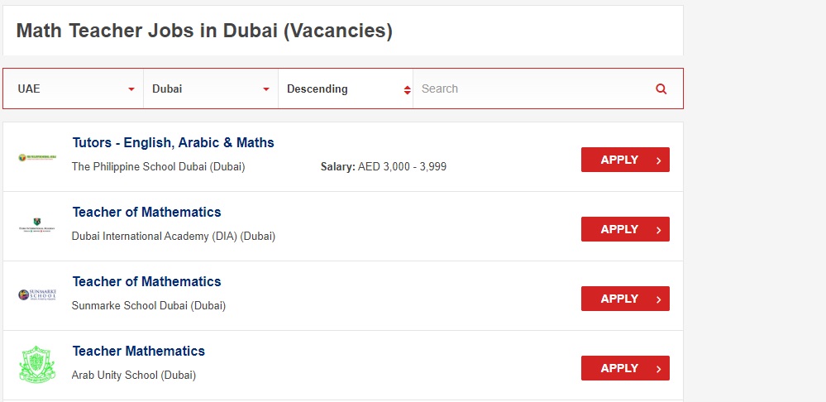Click The Philippine School Dubai logo
This screenshot has height=402, width=826.
coord(36,158)
